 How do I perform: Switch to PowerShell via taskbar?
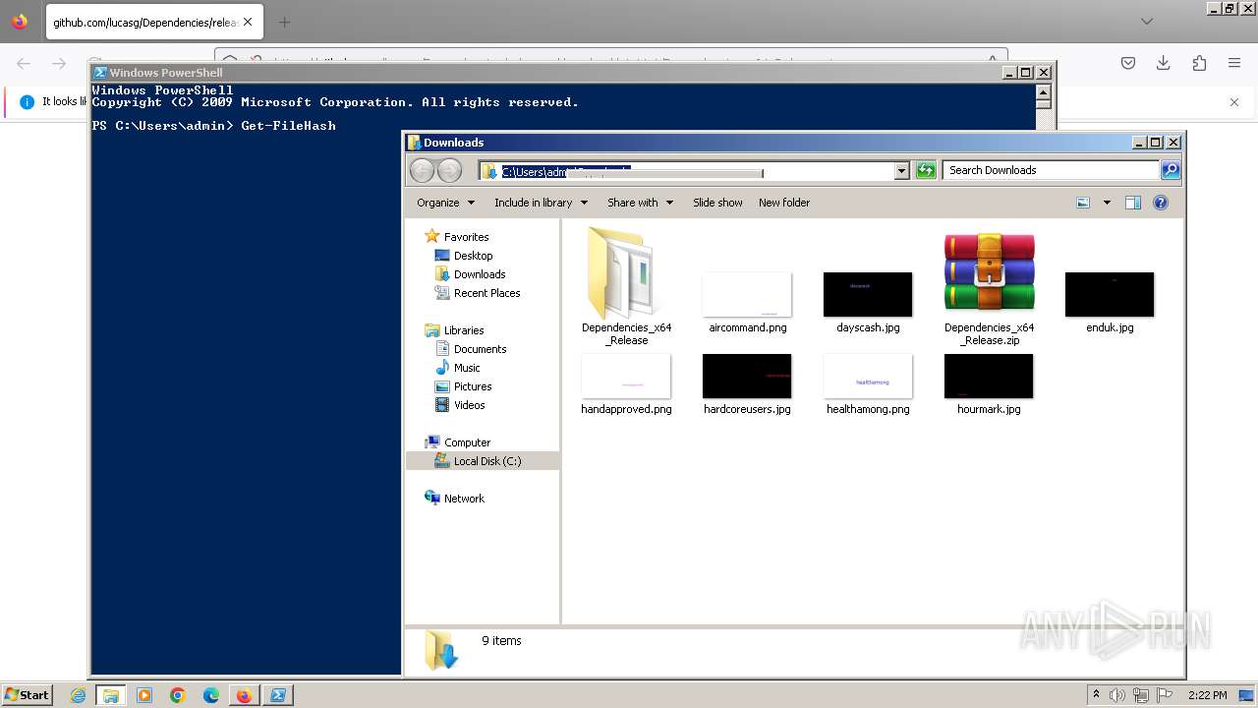(x=278, y=695)
